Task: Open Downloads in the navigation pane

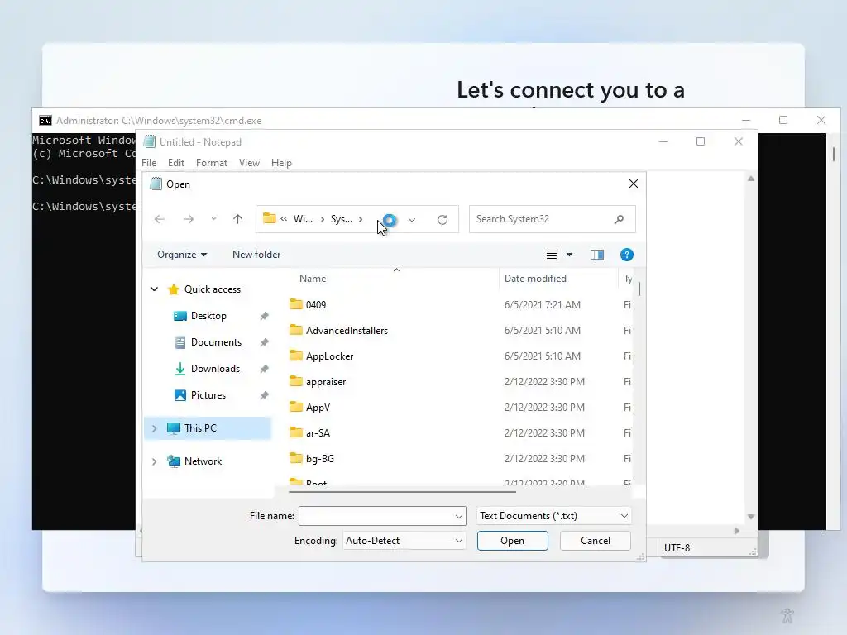Action: pyautogui.click(x=215, y=369)
